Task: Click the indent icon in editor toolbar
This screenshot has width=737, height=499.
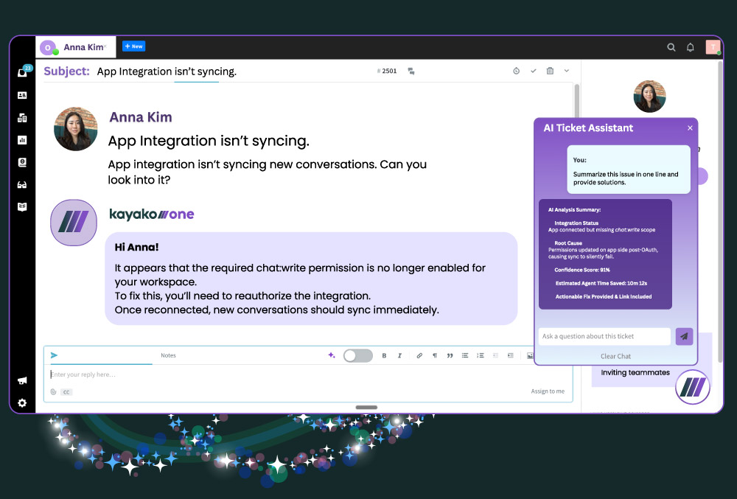Action: pyautogui.click(x=511, y=356)
